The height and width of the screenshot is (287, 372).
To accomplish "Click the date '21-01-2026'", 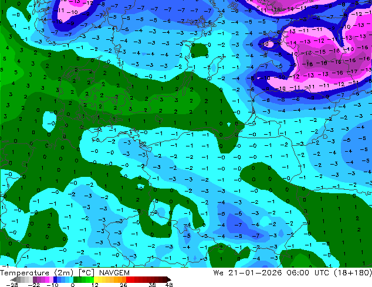I will [255, 273].
